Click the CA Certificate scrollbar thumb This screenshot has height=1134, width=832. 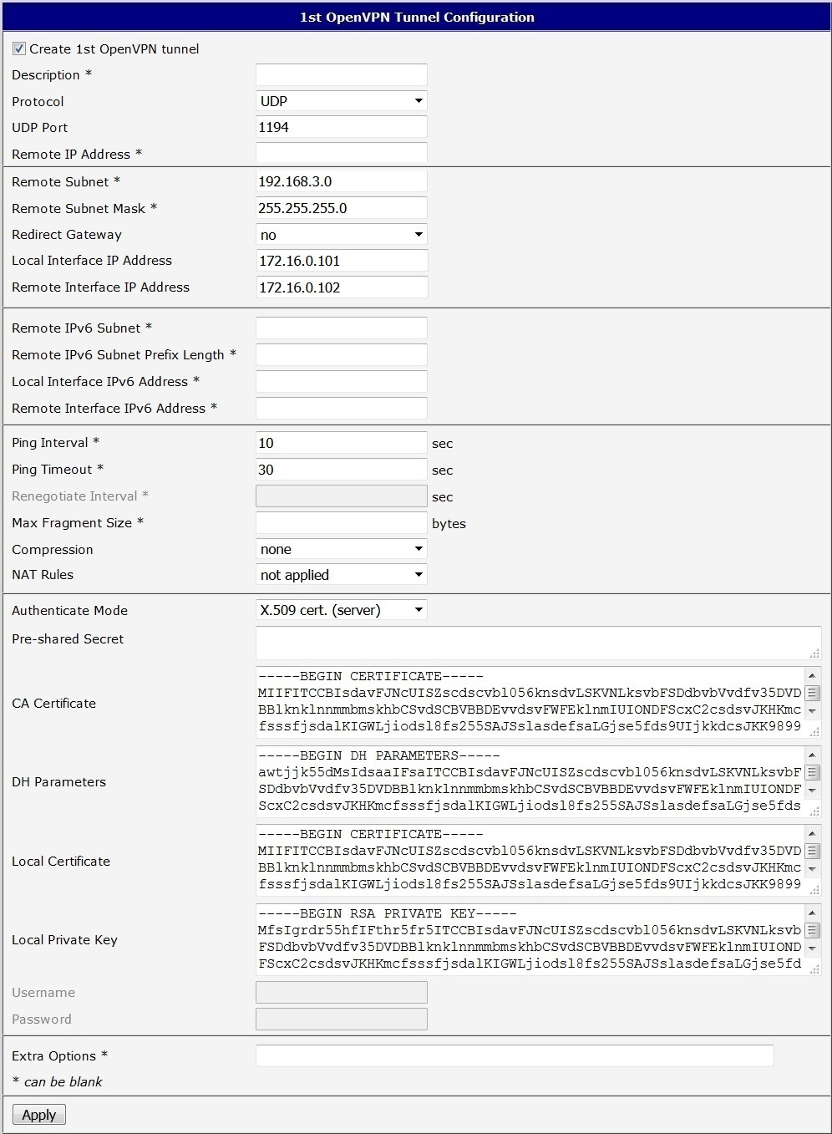coord(812,693)
